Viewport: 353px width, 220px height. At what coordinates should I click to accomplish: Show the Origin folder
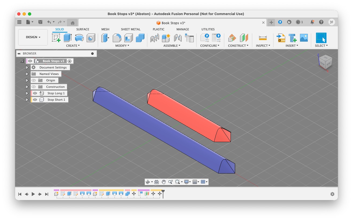point(34,80)
